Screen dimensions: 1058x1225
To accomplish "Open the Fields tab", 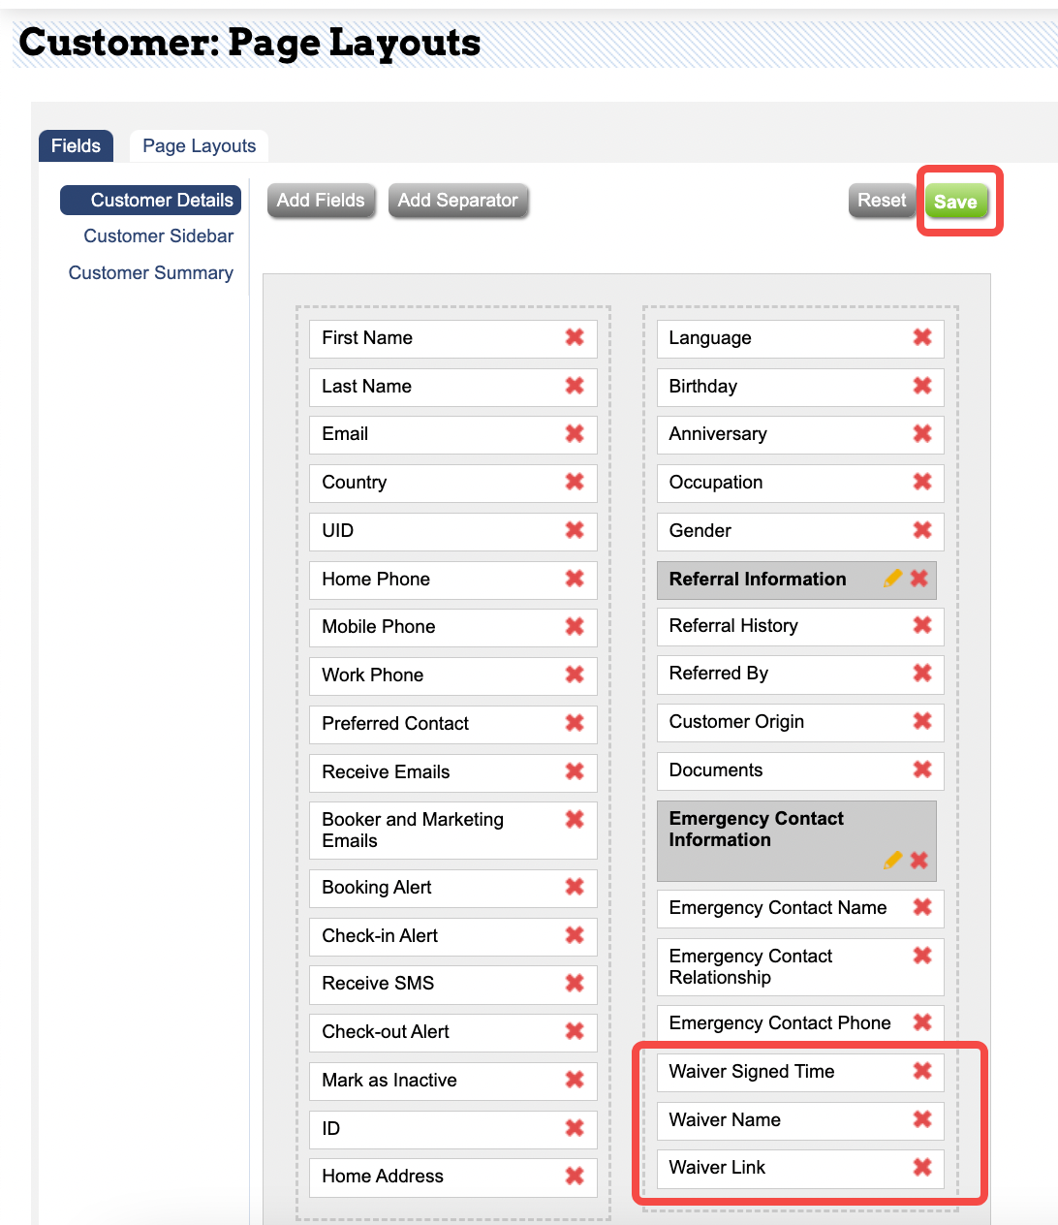I will (76, 146).
